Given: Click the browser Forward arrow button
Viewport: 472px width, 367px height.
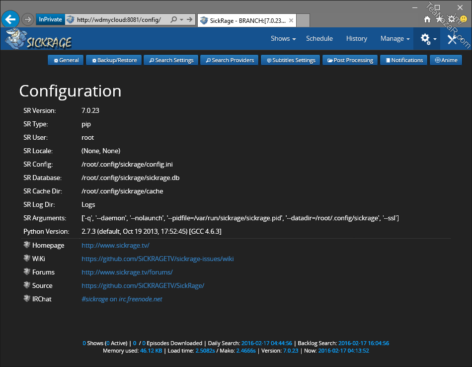Looking at the screenshot, I should pos(28,19).
